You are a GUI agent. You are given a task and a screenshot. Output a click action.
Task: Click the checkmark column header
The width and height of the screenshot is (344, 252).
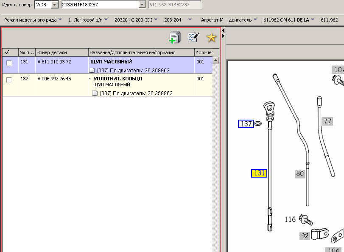(x=7, y=52)
